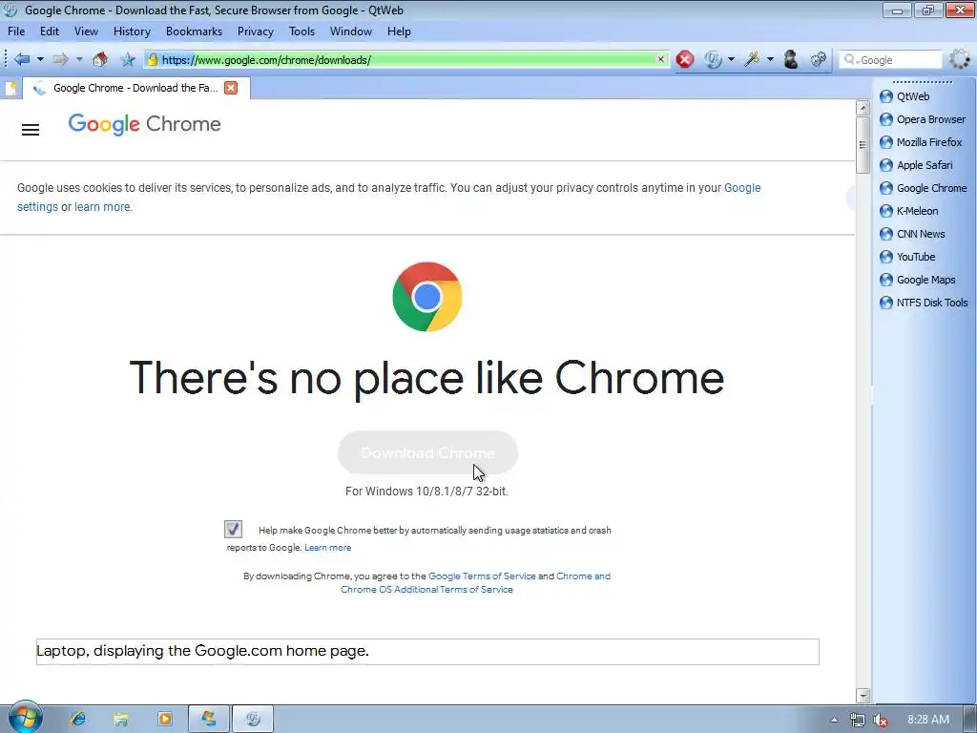Click the muted volume tray icon
The image size is (977, 733).
[881, 720]
